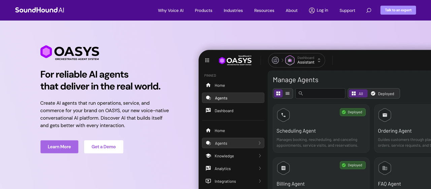Go to the Support page

[347, 10]
